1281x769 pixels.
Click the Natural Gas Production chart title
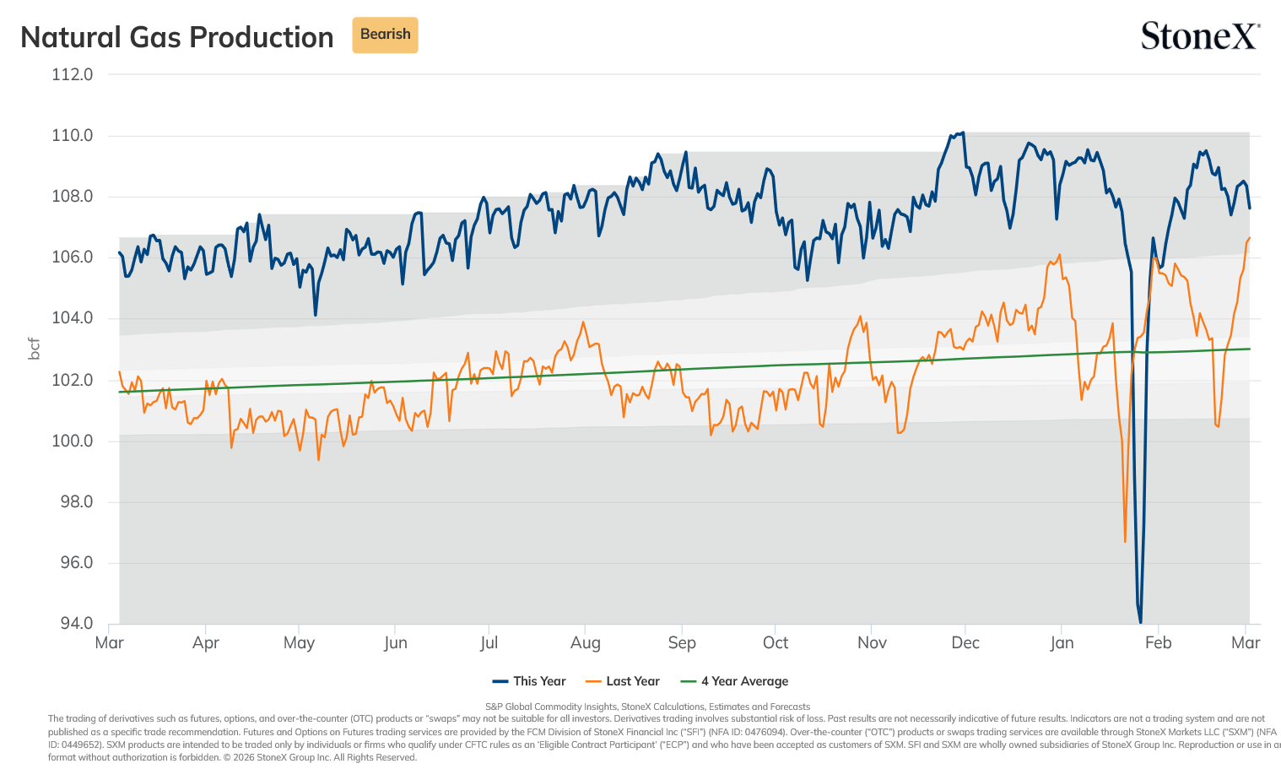click(x=177, y=37)
